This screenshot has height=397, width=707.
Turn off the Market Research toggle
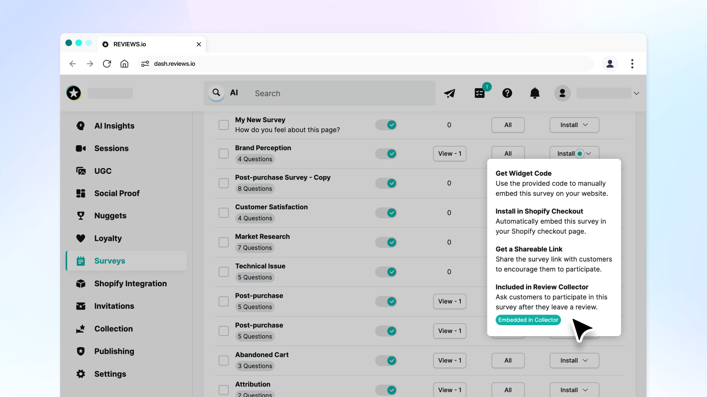(x=386, y=242)
